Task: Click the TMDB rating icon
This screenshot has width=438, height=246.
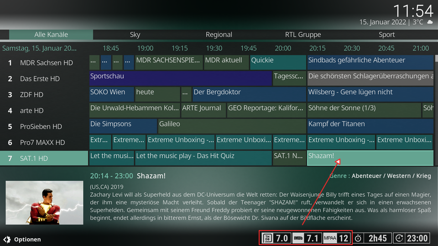Action: pos(268,238)
